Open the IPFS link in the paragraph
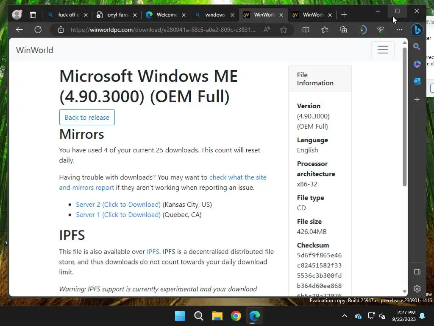 pyautogui.click(x=153, y=251)
